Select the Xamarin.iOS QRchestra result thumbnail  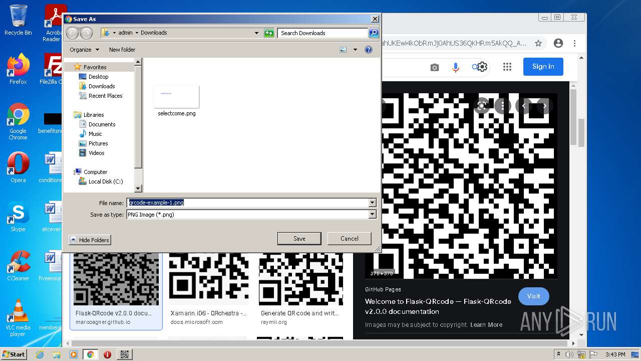(x=208, y=279)
